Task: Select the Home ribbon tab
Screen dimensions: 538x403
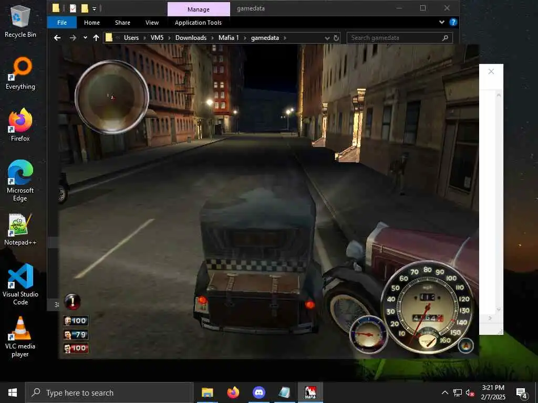Action: (x=92, y=23)
